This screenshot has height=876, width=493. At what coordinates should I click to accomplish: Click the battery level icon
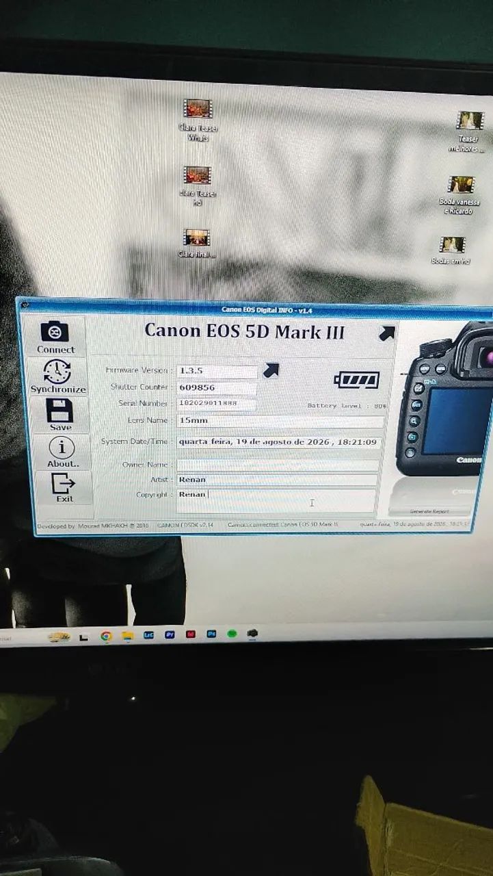356,380
